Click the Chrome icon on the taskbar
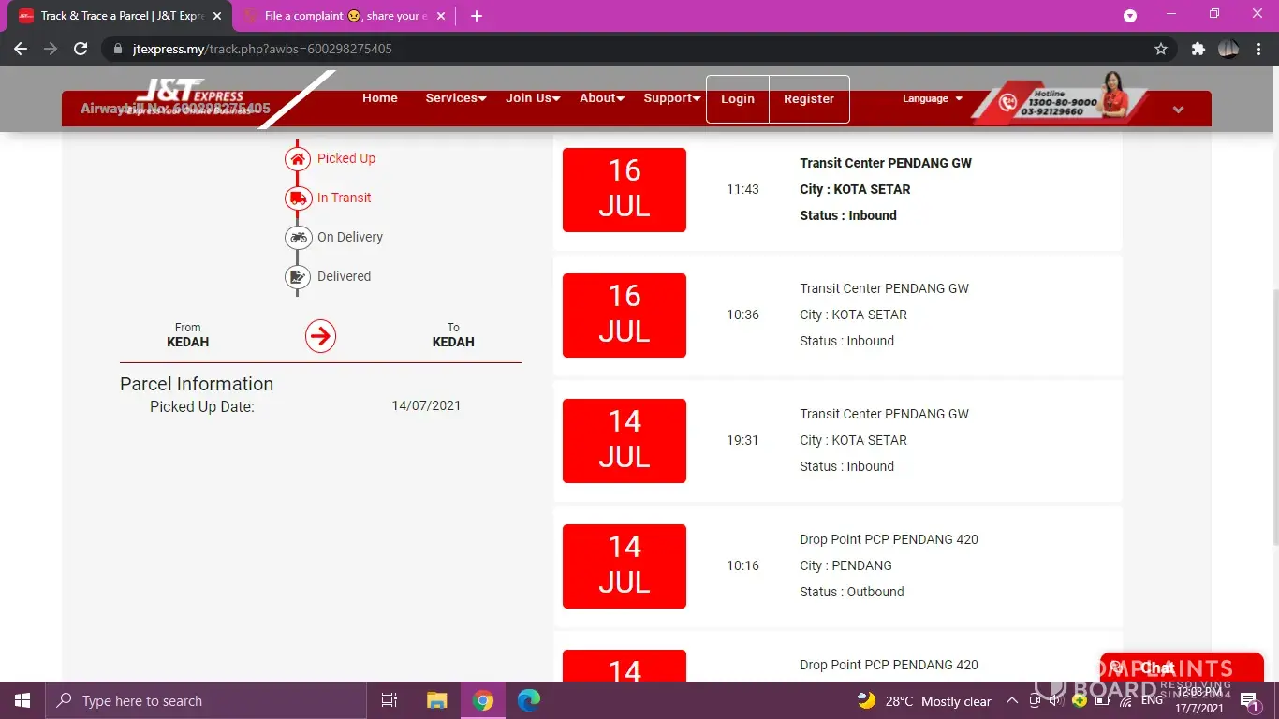 point(483,700)
